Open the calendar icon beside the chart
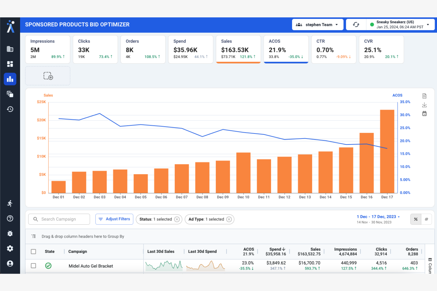Viewport: 437px width, 291px height. pyautogui.click(x=425, y=114)
